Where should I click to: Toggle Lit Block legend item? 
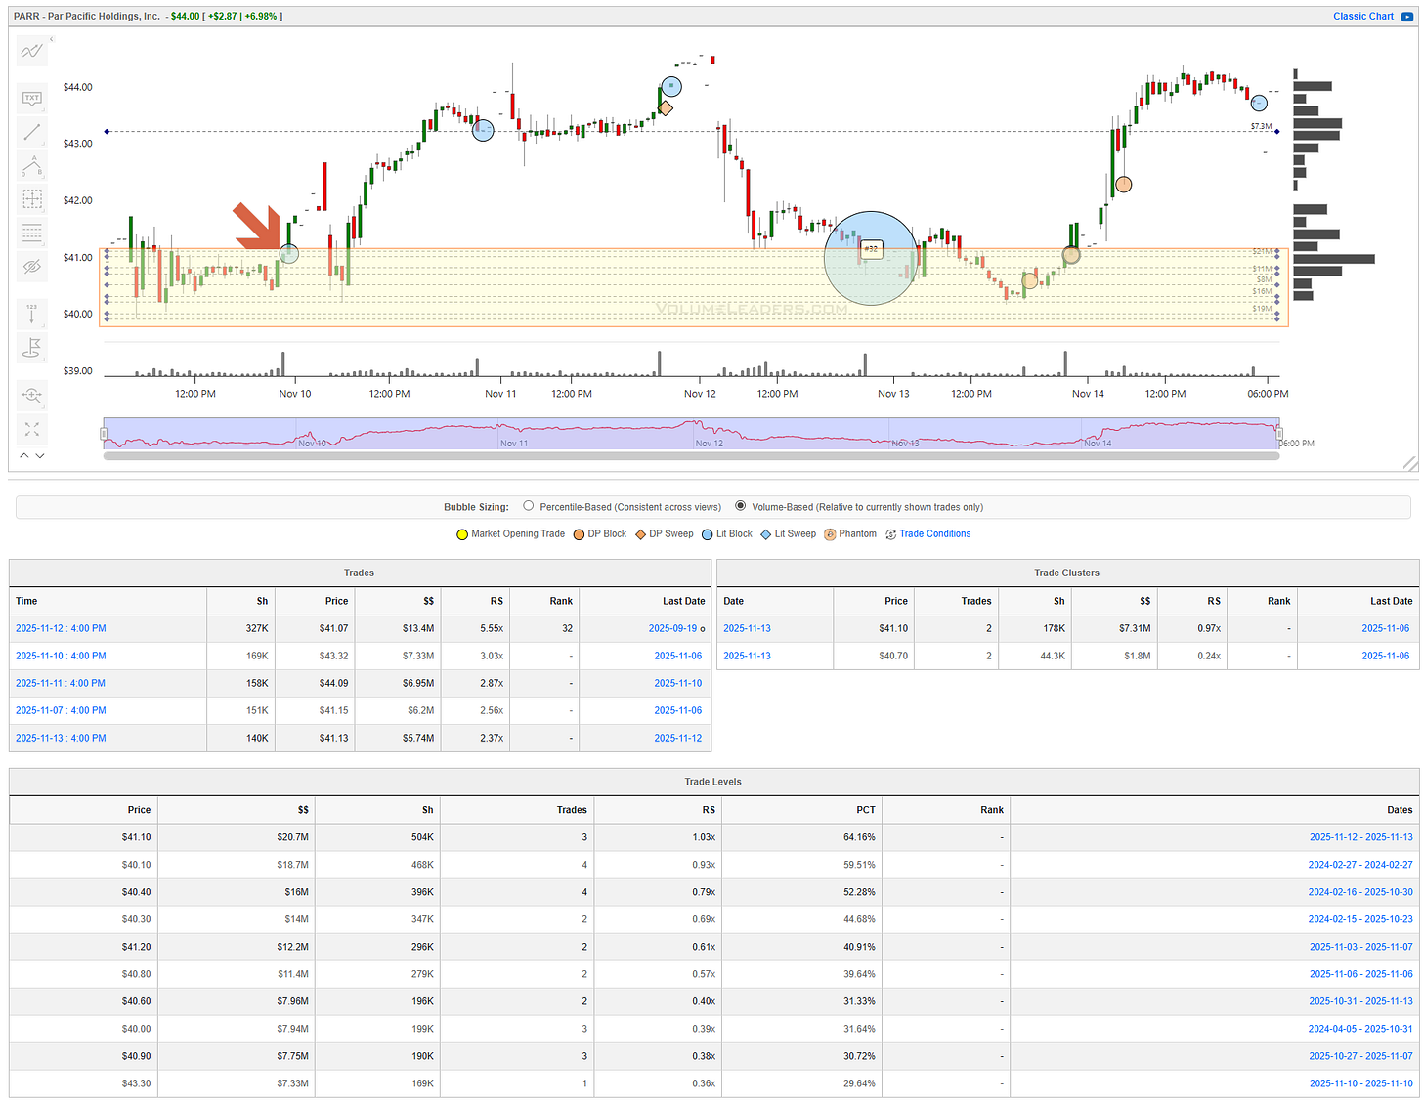[x=726, y=533]
